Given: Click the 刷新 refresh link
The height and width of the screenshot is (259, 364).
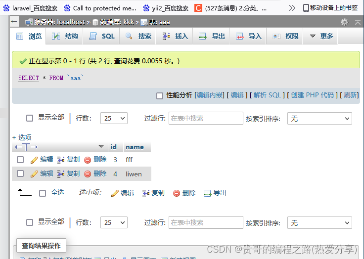Looking at the screenshot, I should [350, 95].
